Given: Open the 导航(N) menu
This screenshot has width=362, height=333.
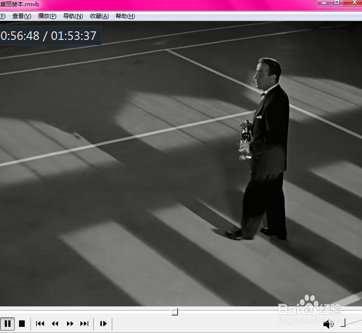Looking at the screenshot, I should (x=73, y=16).
